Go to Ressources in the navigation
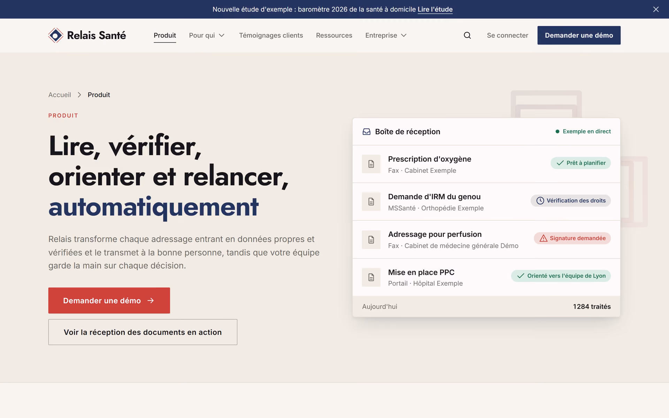669x418 pixels. [x=334, y=36]
